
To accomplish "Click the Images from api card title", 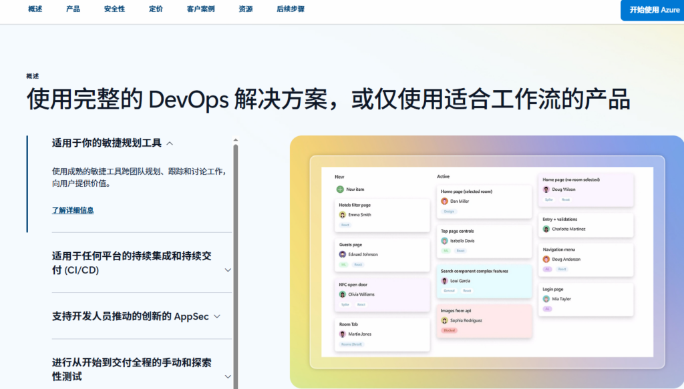I will [456, 310].
